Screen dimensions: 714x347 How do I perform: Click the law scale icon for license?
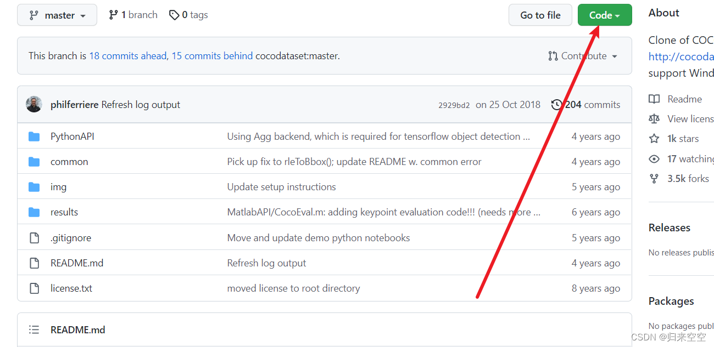654,119
